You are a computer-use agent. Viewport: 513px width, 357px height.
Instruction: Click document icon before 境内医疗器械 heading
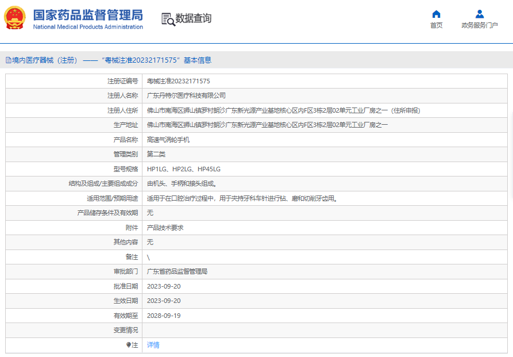[9, 60]
